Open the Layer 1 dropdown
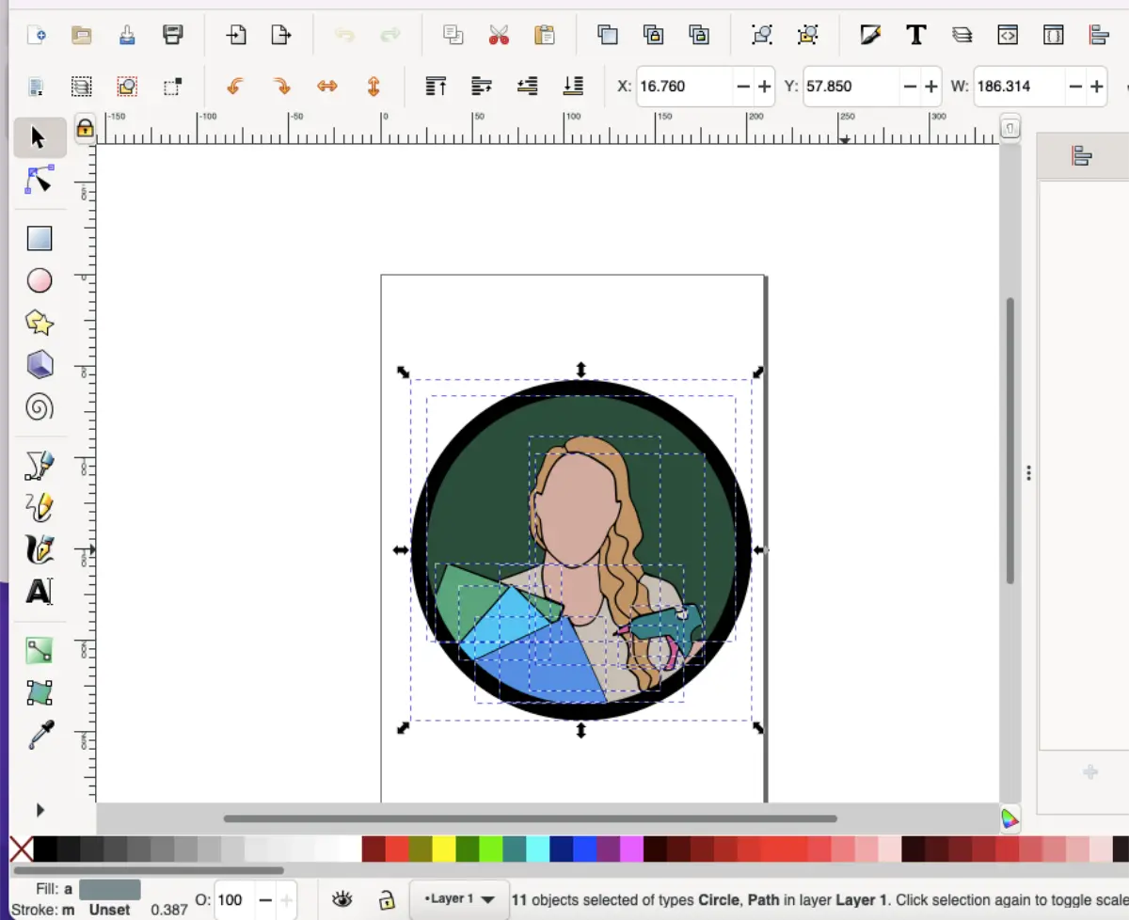This screenshot has width=1129, height=920. (460, 899)
